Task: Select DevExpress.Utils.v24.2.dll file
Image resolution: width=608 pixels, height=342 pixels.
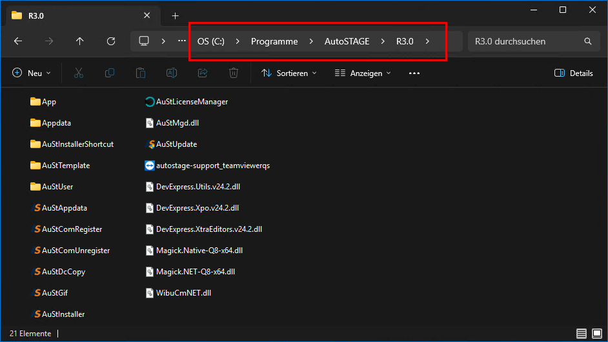Action: coord(192,187)
